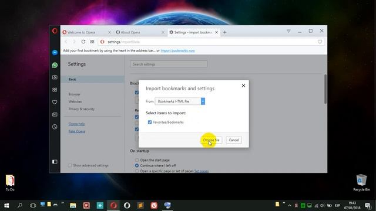Click the red Opera taskbar icon

[x=113, y=205]
